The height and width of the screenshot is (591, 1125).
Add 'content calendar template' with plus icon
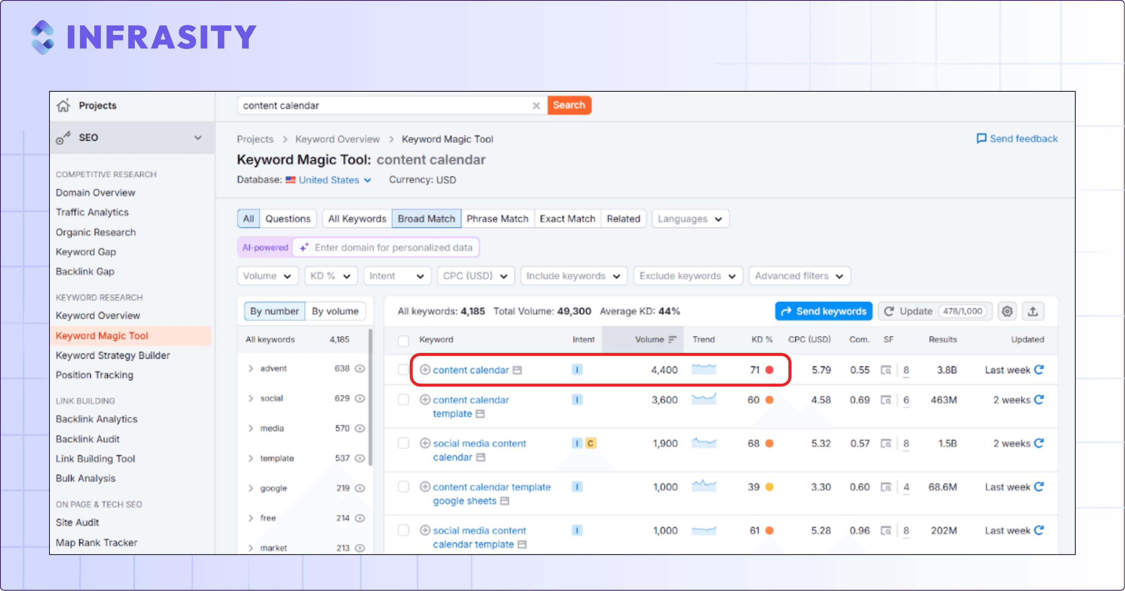point(425,400)
